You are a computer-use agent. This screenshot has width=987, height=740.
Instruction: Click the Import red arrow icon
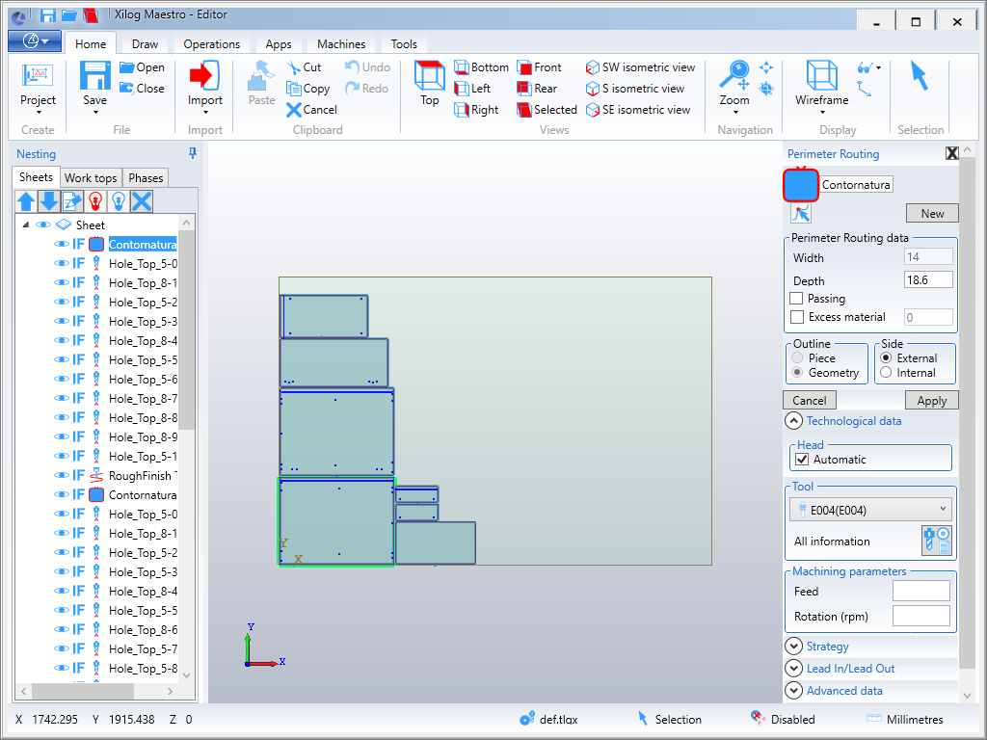[204, 75]
